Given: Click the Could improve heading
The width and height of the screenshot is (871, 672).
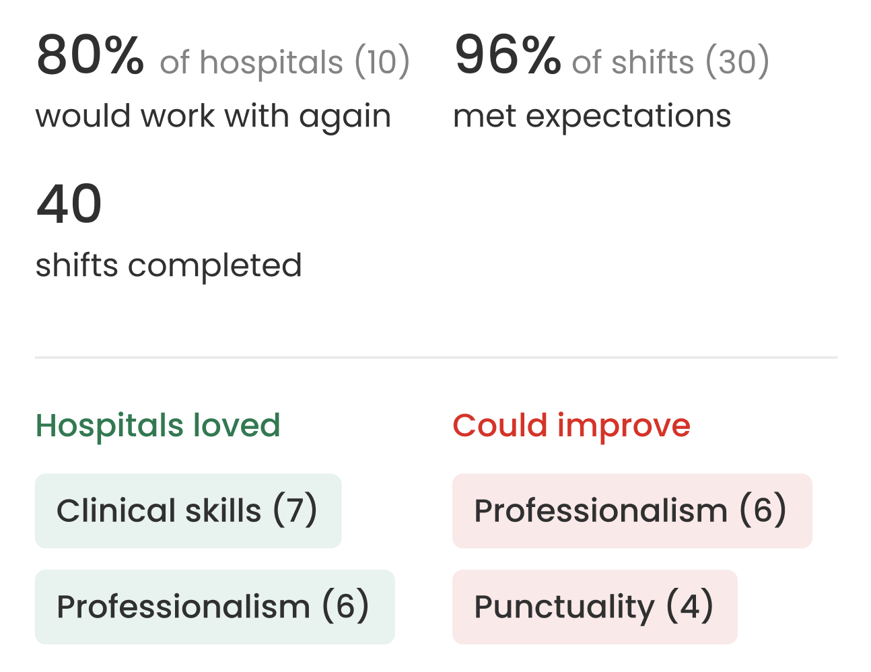Looking at the screenshot, I should tap(571, 426).
